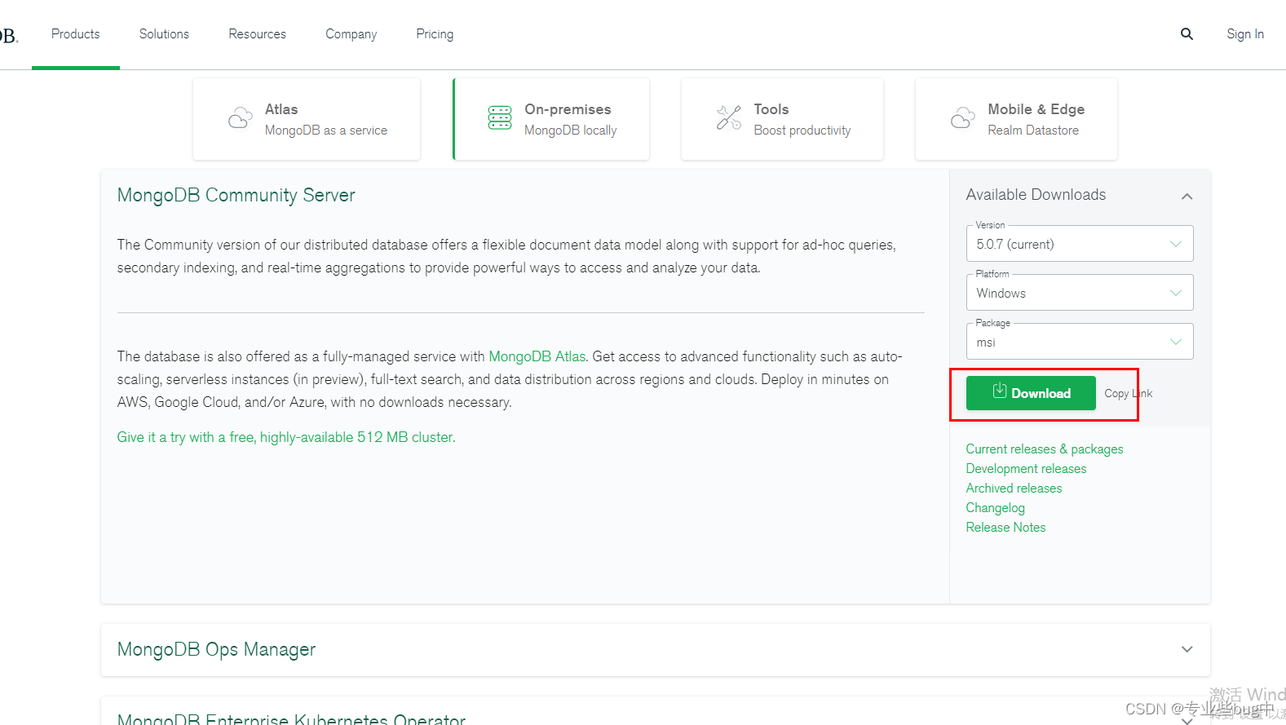Open Current releases & packages link
Viewport: 1286px width, 725px height.
[1045, 449]
